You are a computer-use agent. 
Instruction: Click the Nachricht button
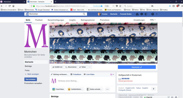tap(137, 67)
